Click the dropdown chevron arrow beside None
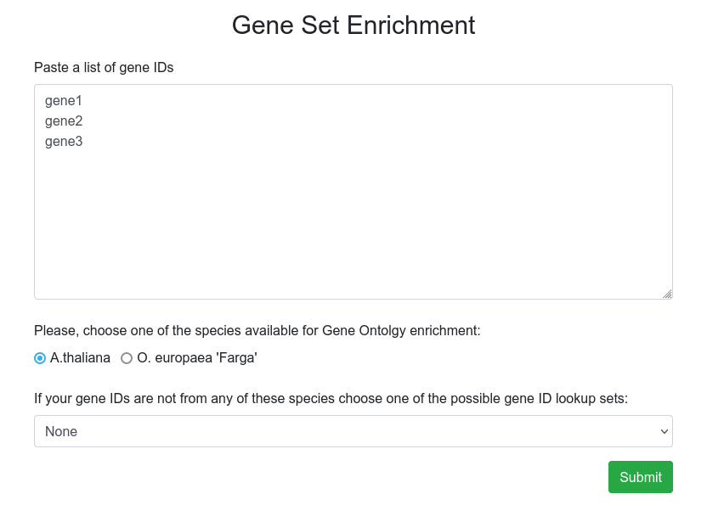Screen dimensions: 707x505 pos(665,431)
